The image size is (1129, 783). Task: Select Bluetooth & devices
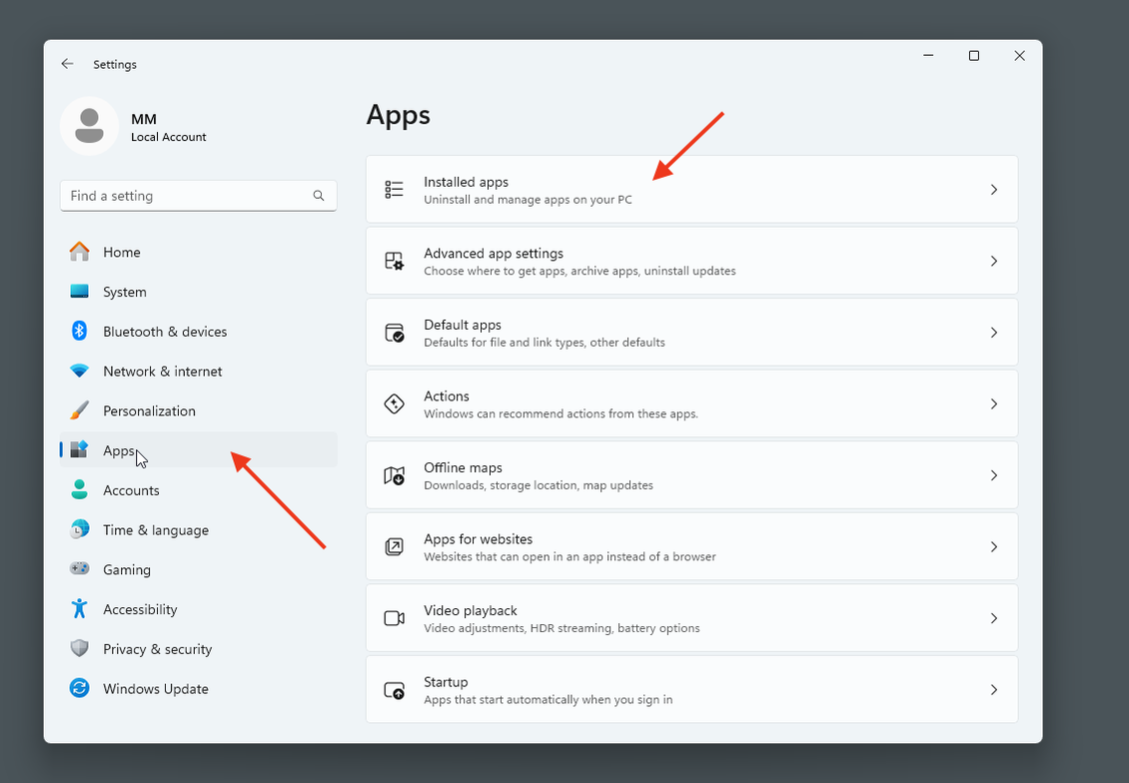[x=198, y=331]
